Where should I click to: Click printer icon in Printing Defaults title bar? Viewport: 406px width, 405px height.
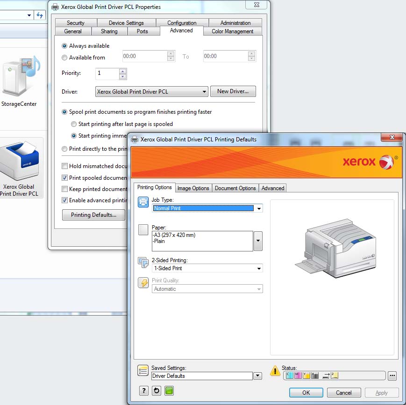click(x=135, y=140)
